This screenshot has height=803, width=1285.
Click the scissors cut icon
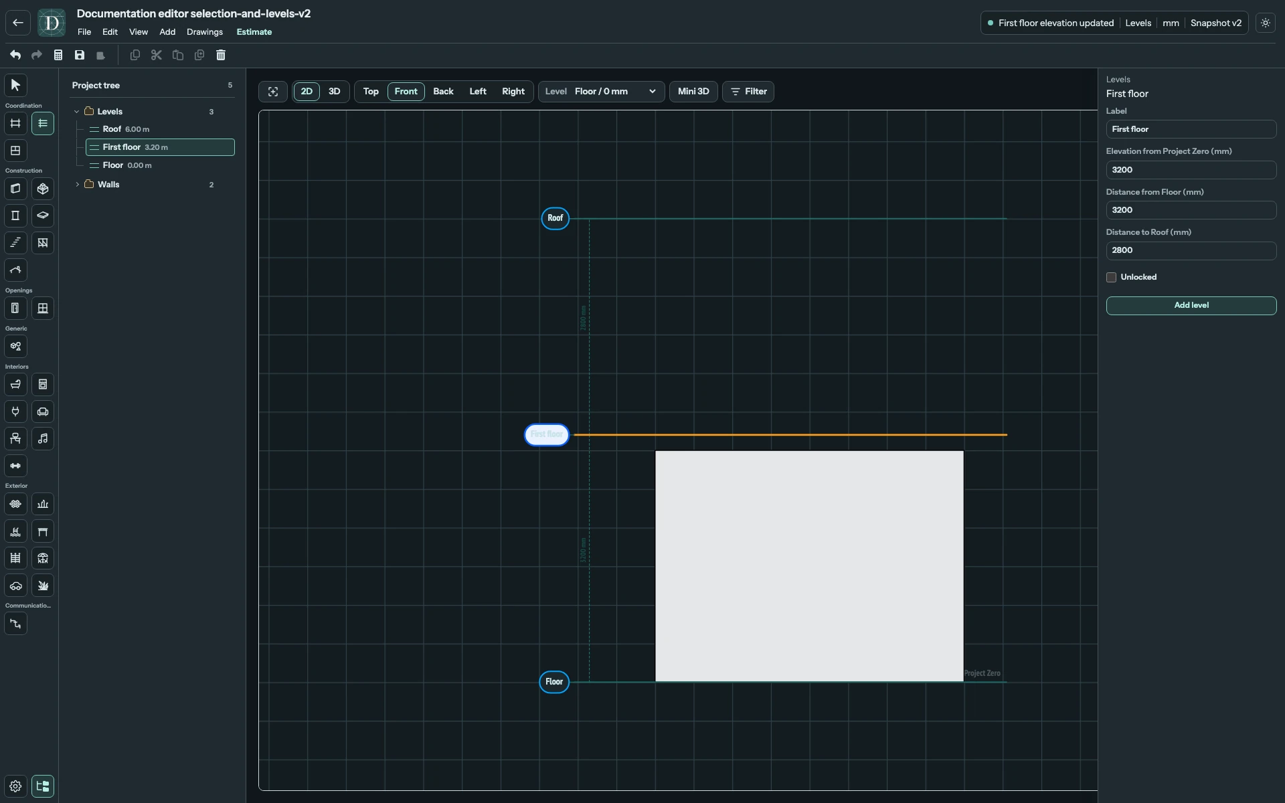157,55
